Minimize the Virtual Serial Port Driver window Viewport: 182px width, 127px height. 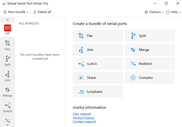tap(155, 3)
